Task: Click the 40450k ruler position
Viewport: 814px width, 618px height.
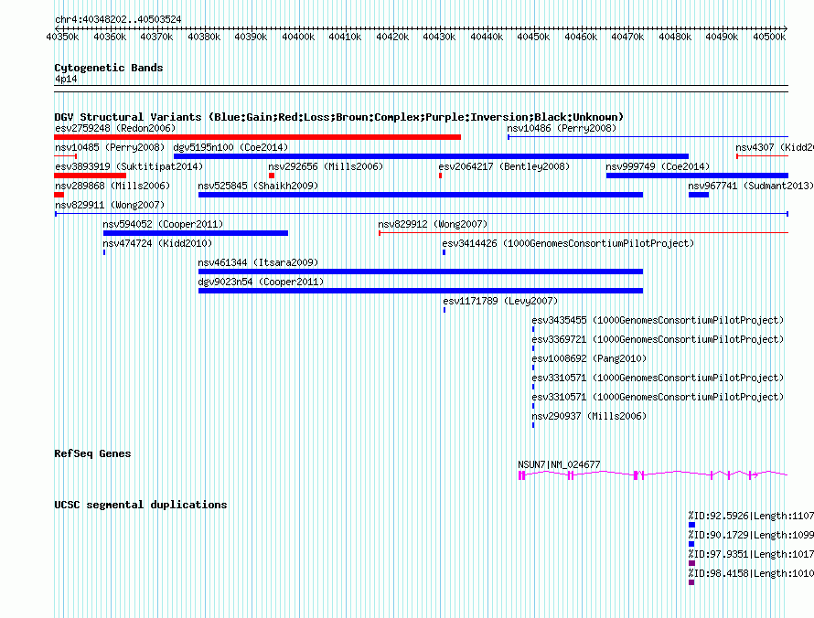Action: (533, 37)
